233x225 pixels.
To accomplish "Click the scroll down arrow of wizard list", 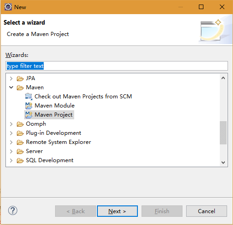I will tap(223, 163).
